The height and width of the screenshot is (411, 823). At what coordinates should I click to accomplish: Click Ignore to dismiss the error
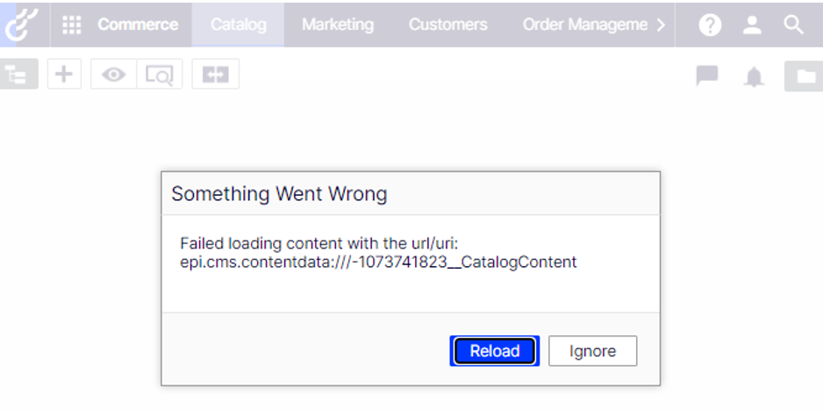pyautogui.click(x=592, y=351)
